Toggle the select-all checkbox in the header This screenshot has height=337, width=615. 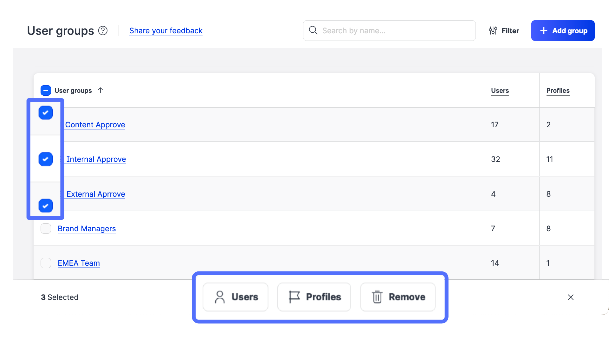pyautogui.click(x=46, y=91)
